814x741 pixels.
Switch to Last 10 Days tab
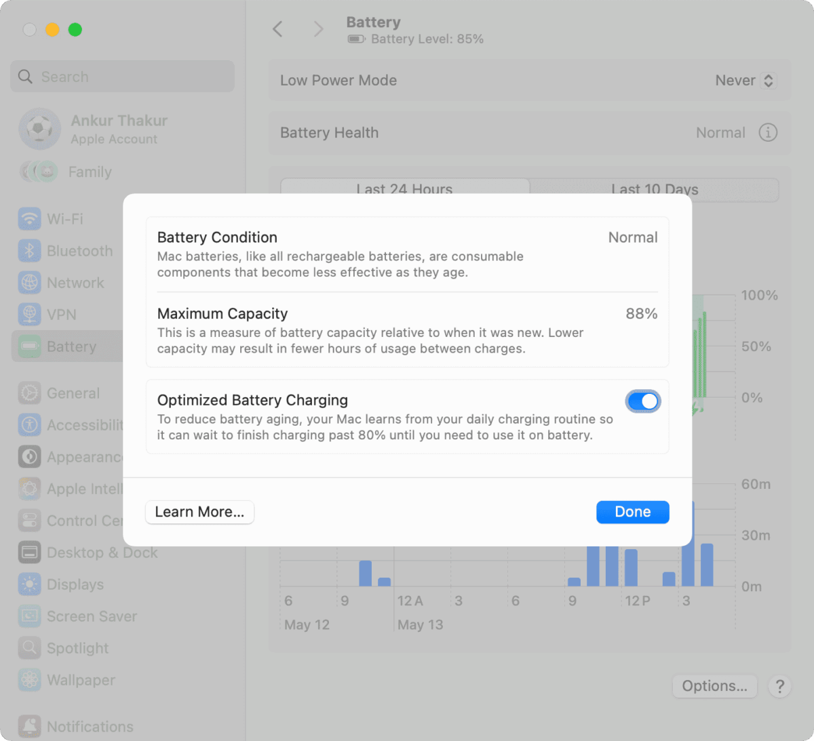coord(655,188)
